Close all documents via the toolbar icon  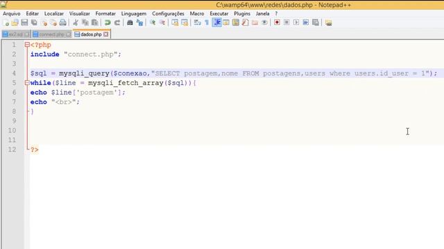click(53, 23)
